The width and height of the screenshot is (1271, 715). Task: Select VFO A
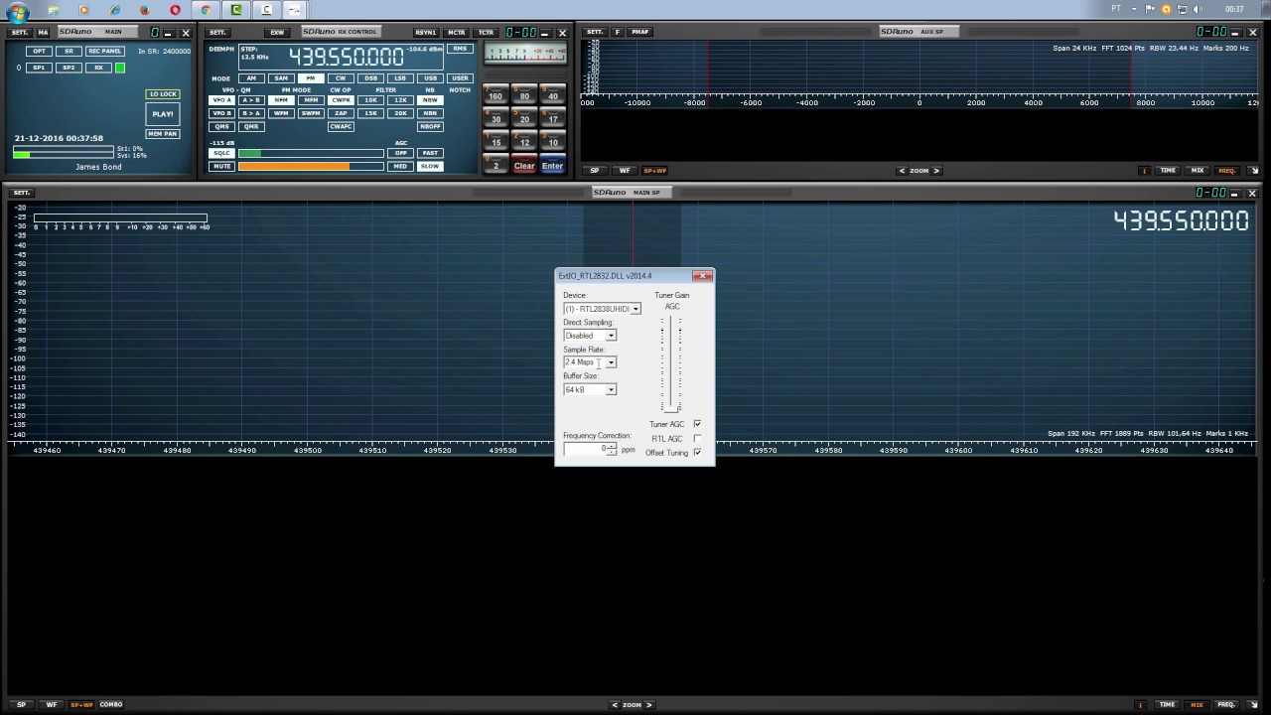pyautogui.click(x=221, y=100)
